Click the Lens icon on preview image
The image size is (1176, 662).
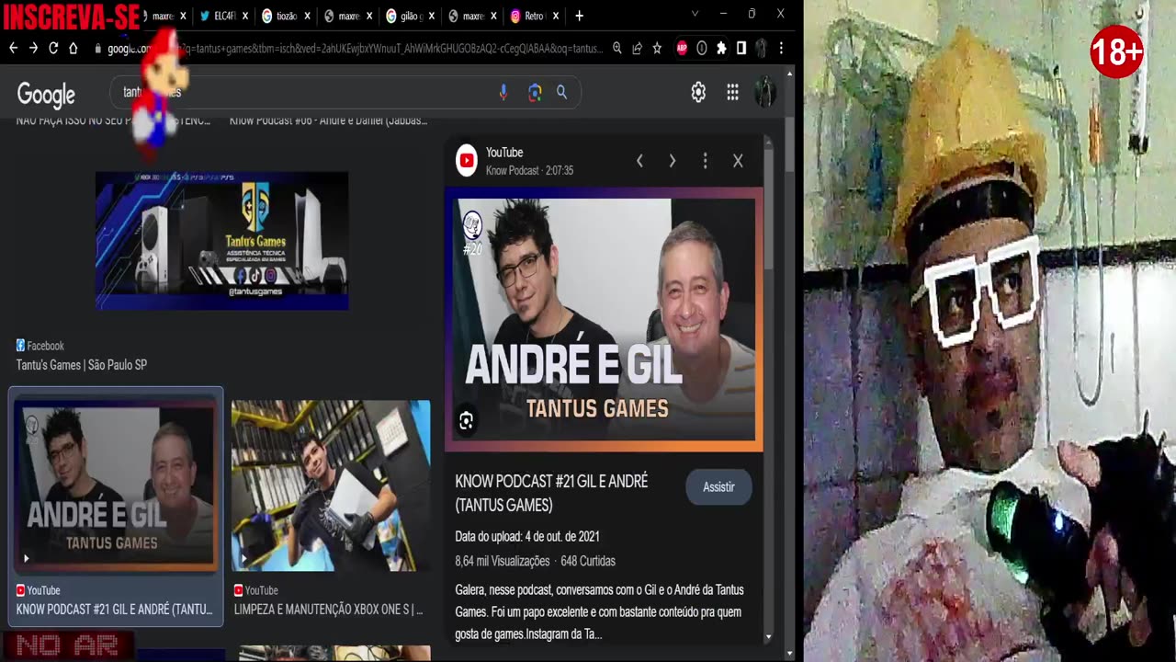pos(466,421)
